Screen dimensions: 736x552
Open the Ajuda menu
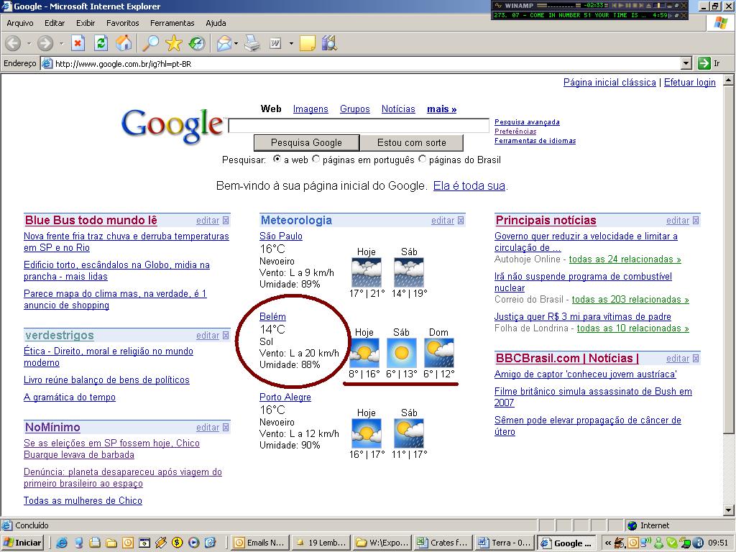pyautogui.click(x=216, y=23)
